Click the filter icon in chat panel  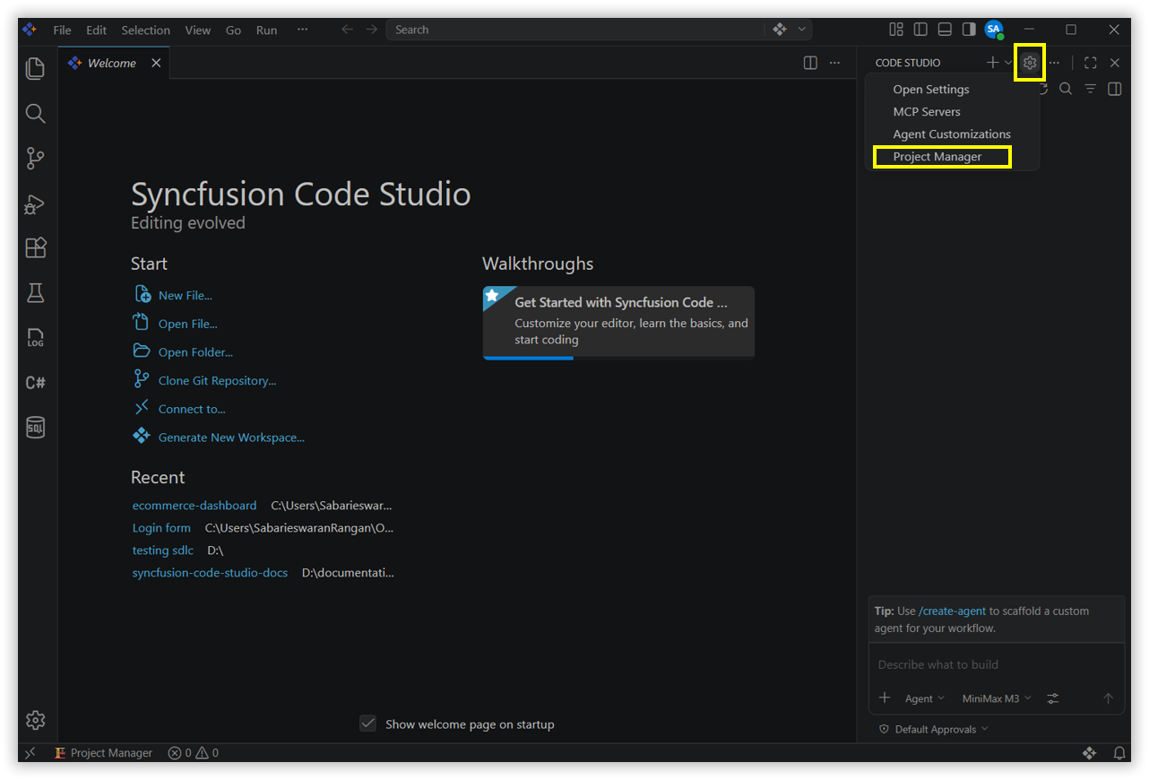1090,89
